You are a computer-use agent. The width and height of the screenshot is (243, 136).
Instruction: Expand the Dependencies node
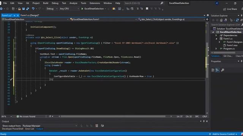coord(216,36)
